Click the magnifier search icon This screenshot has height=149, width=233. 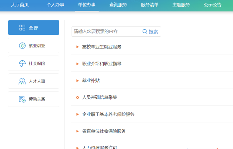point(145,32)
